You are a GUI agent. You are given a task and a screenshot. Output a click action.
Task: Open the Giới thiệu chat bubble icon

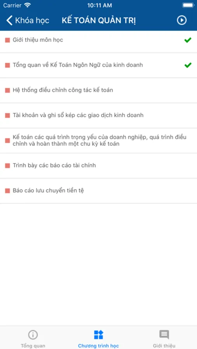point(164,335)
